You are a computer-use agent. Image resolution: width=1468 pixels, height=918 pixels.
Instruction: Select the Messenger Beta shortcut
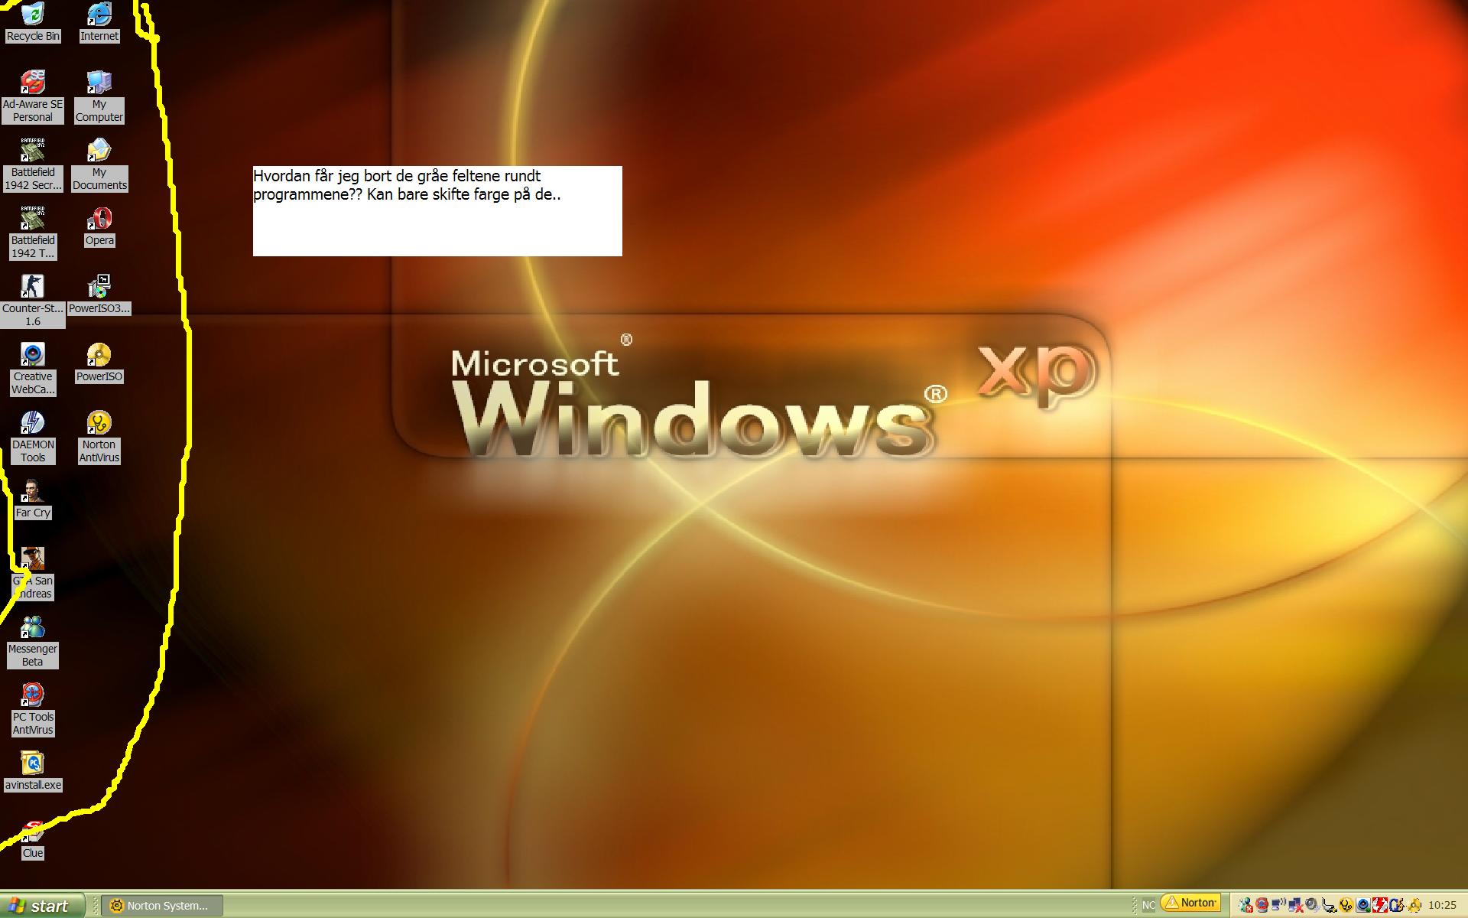(32, 627)
